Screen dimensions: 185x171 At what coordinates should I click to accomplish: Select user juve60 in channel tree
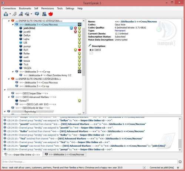pyautogui.click(x=27, y=32)
